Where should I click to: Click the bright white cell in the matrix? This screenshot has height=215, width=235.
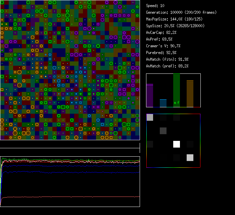tap(177, 144)
